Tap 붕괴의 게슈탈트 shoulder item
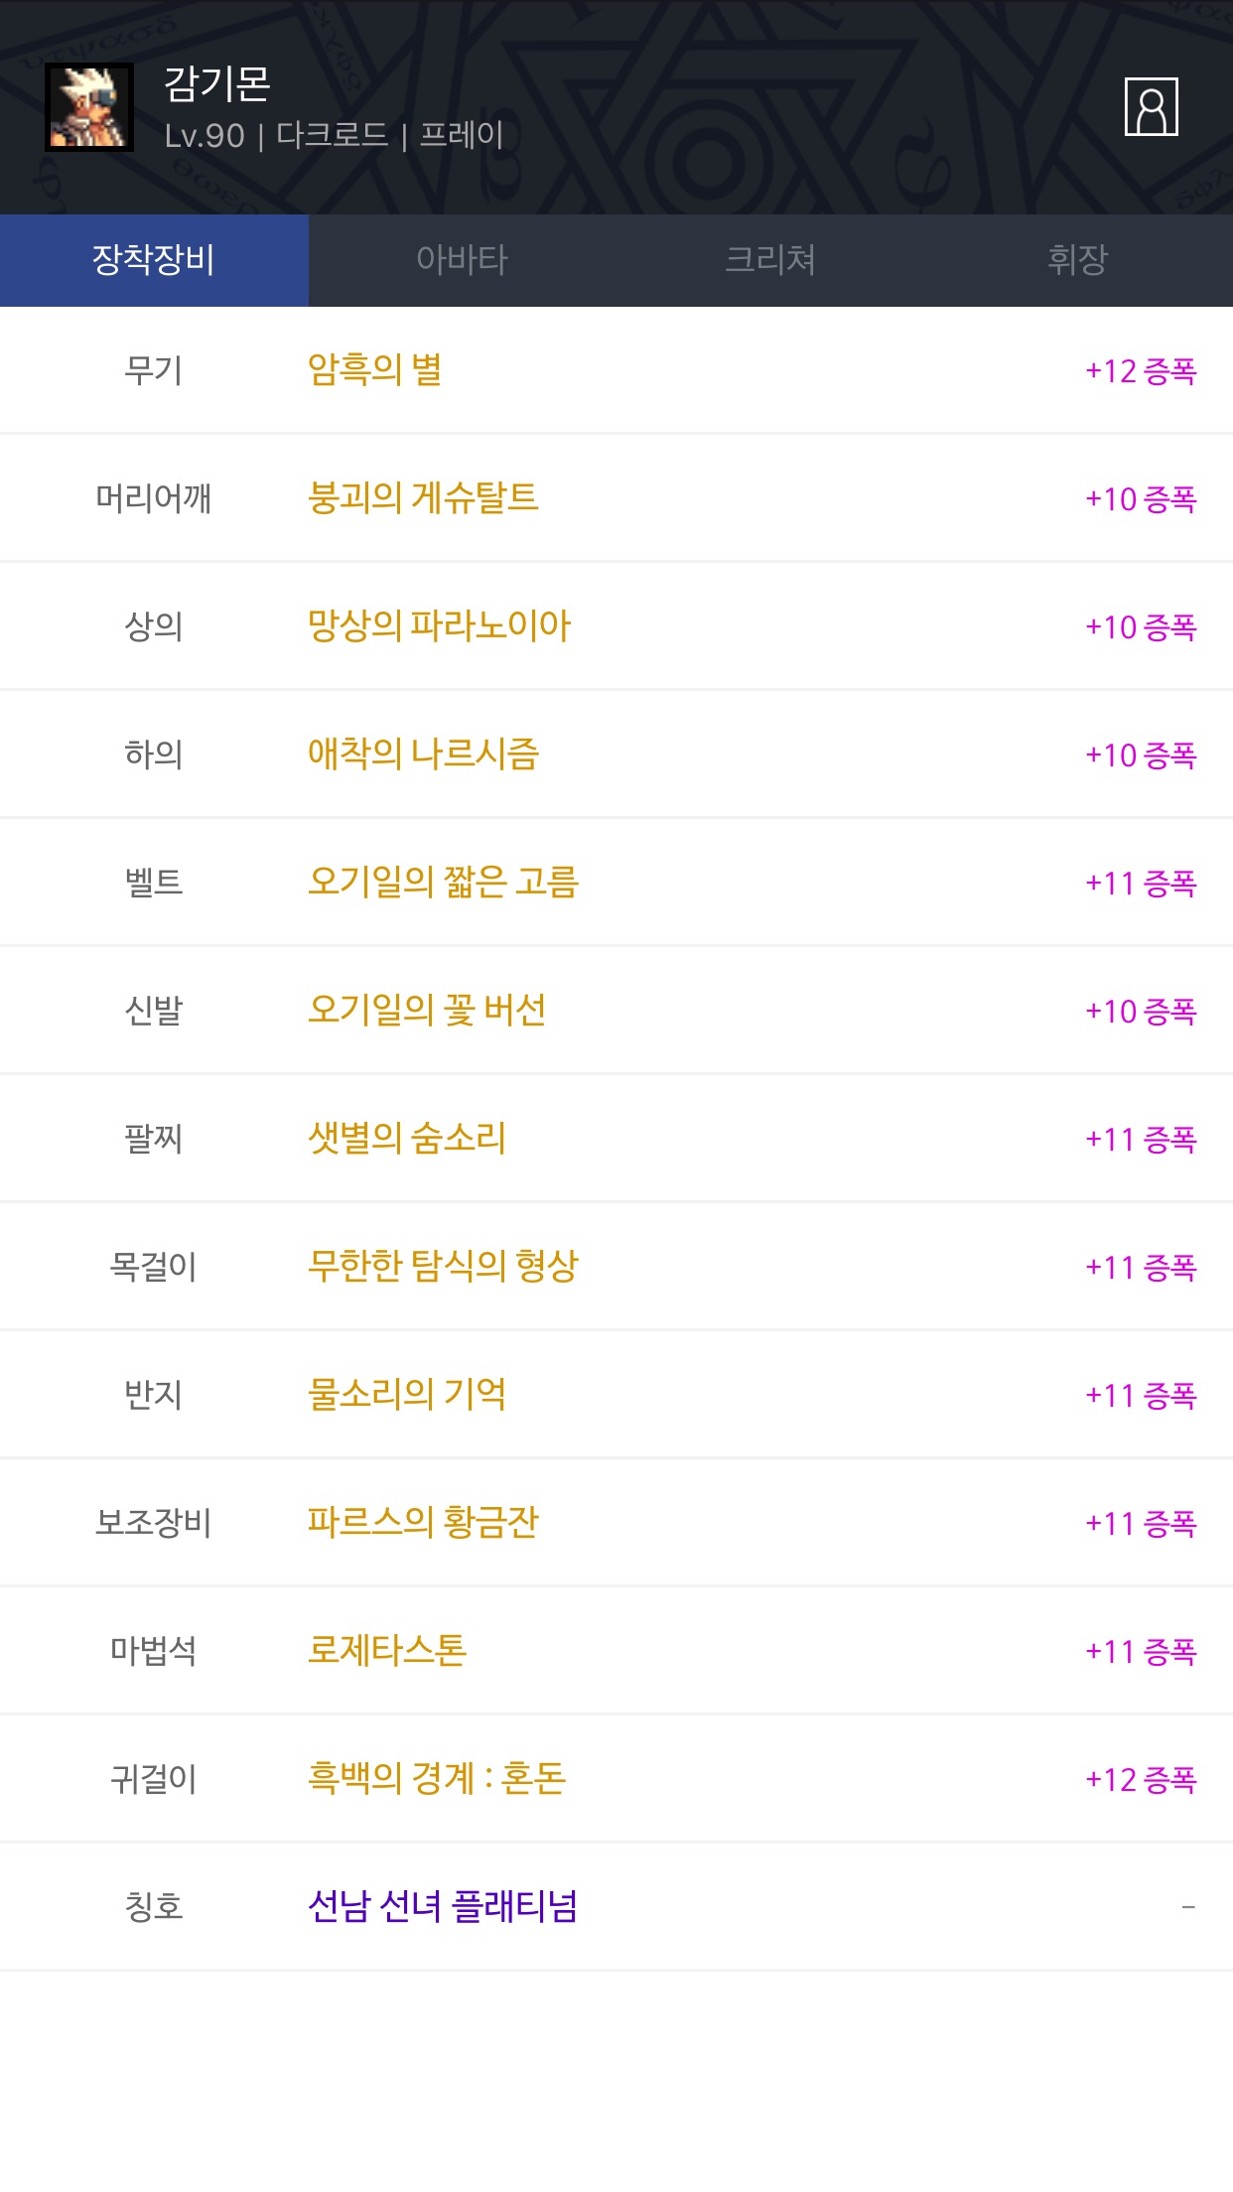This screenshot has width=1233, height=2192. pos(423,498)
